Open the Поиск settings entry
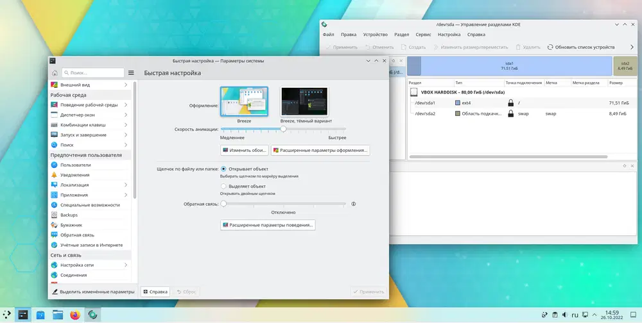Image resolution: width=642 pixels, height=323 pixels. tap(89, 145)
